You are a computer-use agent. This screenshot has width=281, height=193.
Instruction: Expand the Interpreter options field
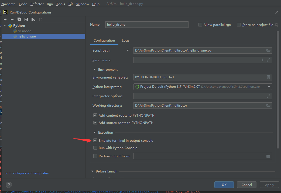click(268, 96)
